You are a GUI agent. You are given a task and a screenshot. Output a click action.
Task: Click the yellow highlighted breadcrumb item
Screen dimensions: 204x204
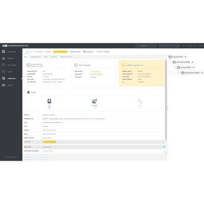60,52
